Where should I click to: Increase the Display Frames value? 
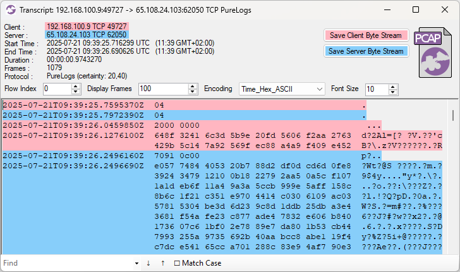(193, 87)
